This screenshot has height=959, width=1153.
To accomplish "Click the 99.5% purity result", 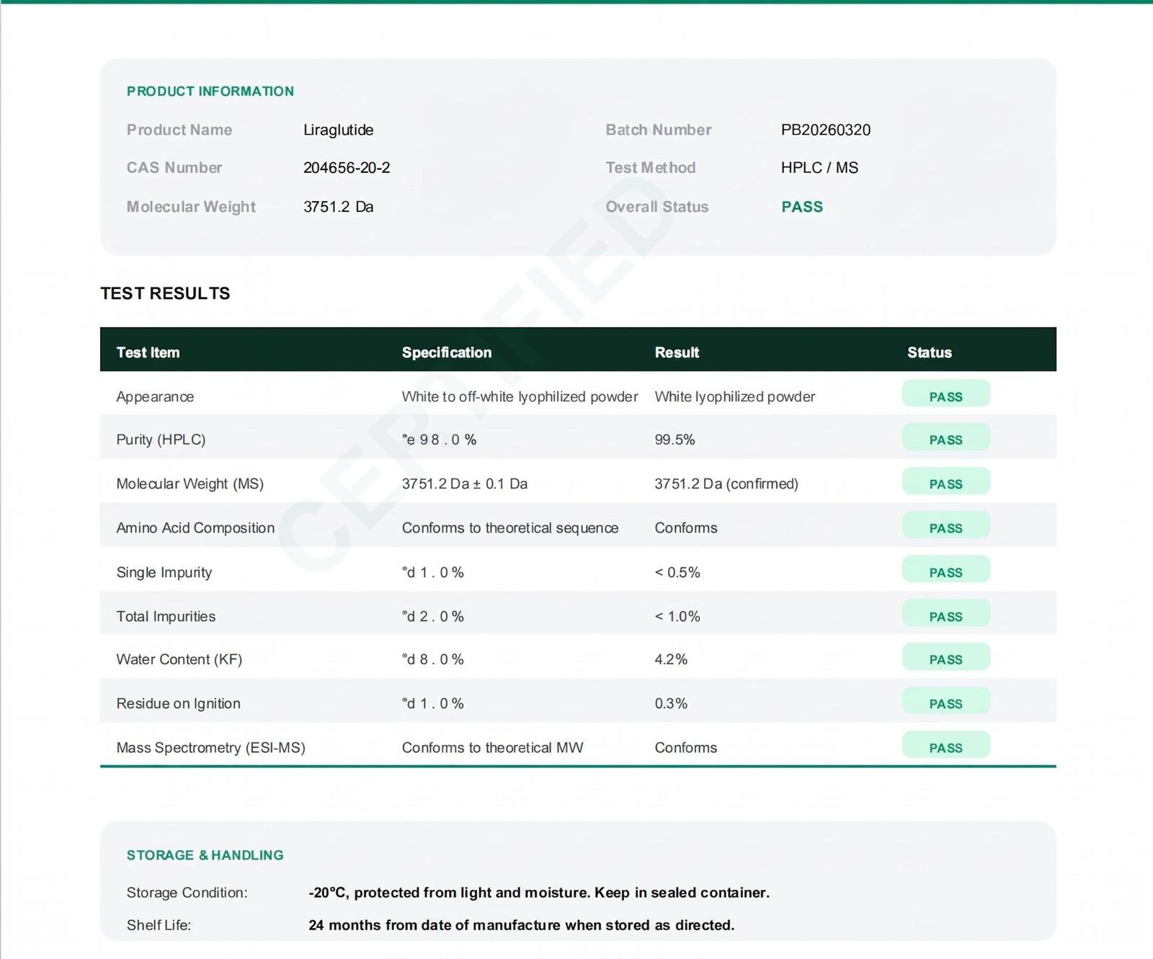I will pos(675,440).
